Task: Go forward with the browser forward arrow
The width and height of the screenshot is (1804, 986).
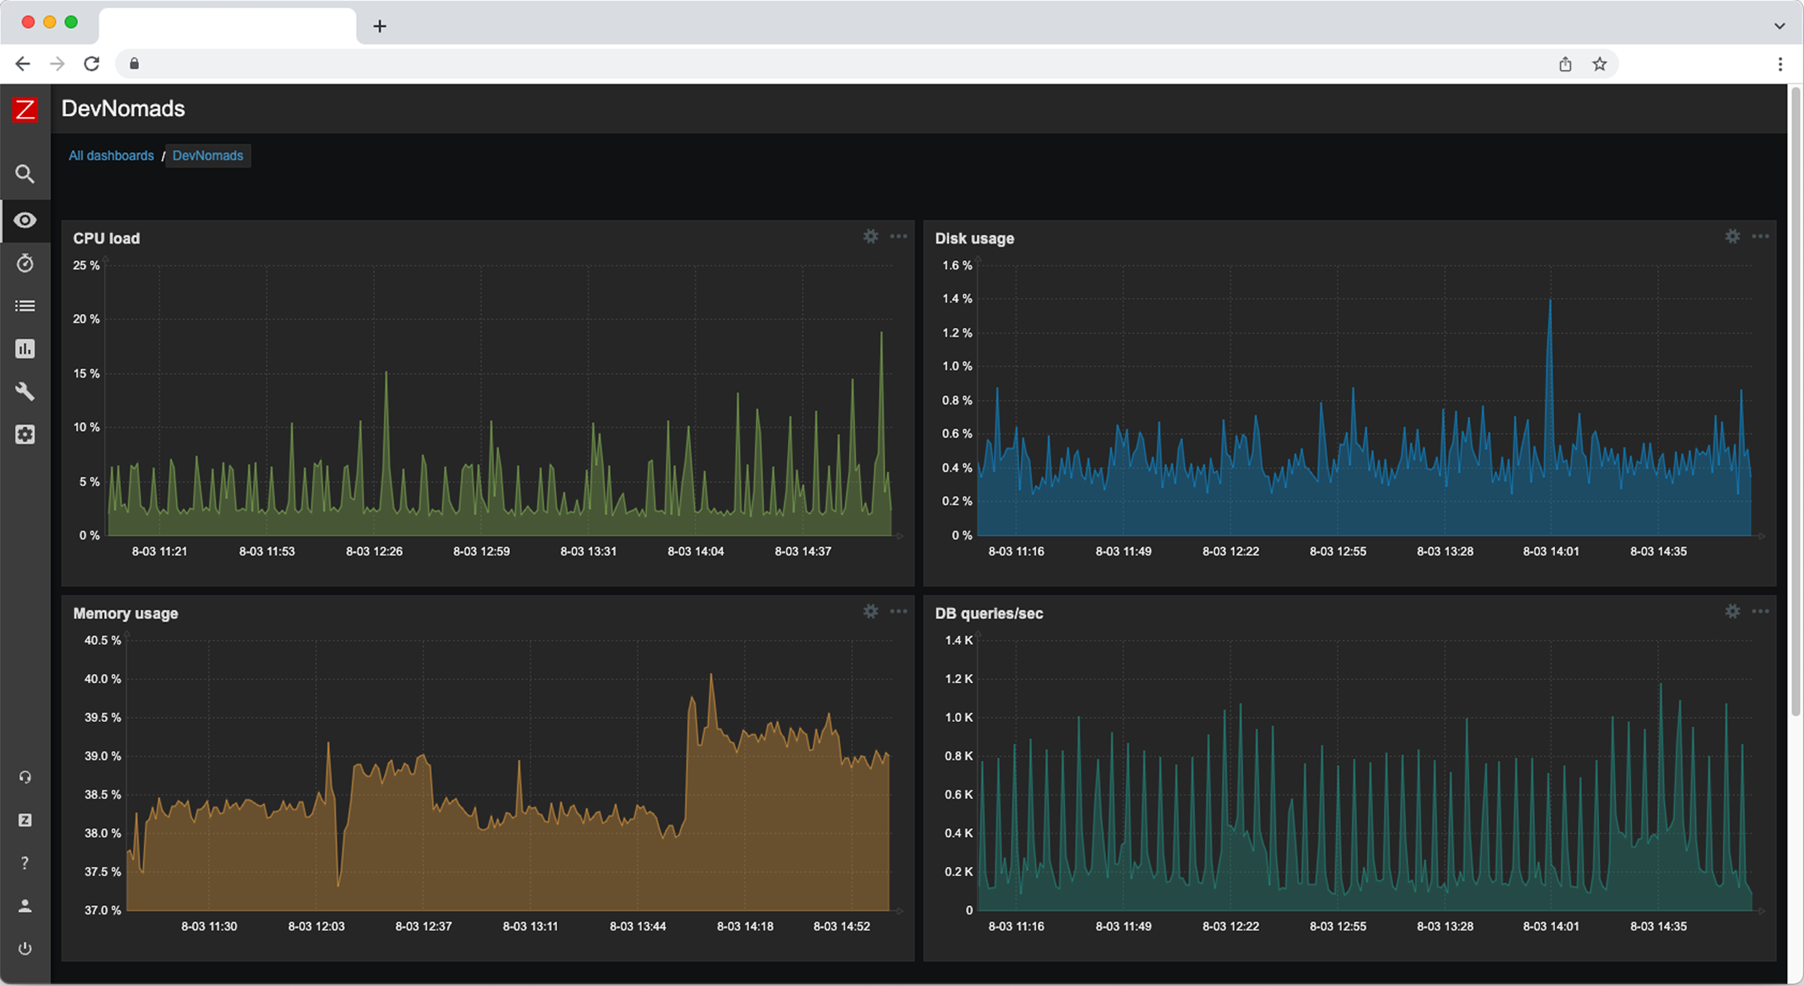Action: [x=57, y=64]
